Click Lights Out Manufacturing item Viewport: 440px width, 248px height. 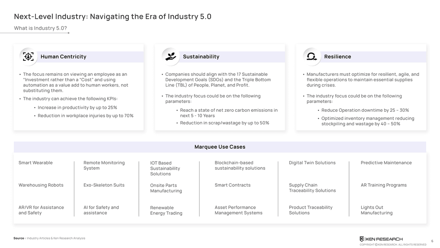click(376, 210)
